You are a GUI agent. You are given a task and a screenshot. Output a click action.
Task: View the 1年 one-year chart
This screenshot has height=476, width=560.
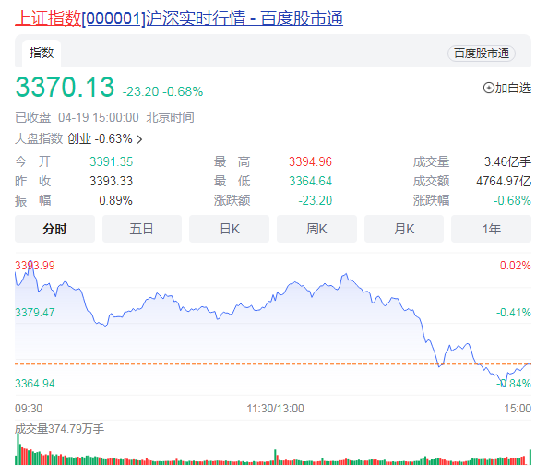tap(491, 229)
